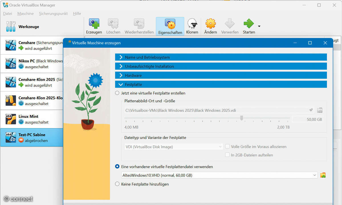Select the Test-PC Sabine VM icon
This screenshot has height=205, width=342.
[11, 138]
